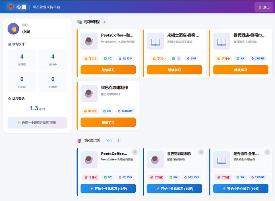The image size is (275, 201).
Task: Open the 景秀酒店 standard course book thumbnail
Action: pyautogui.click(x=222, y=41)
